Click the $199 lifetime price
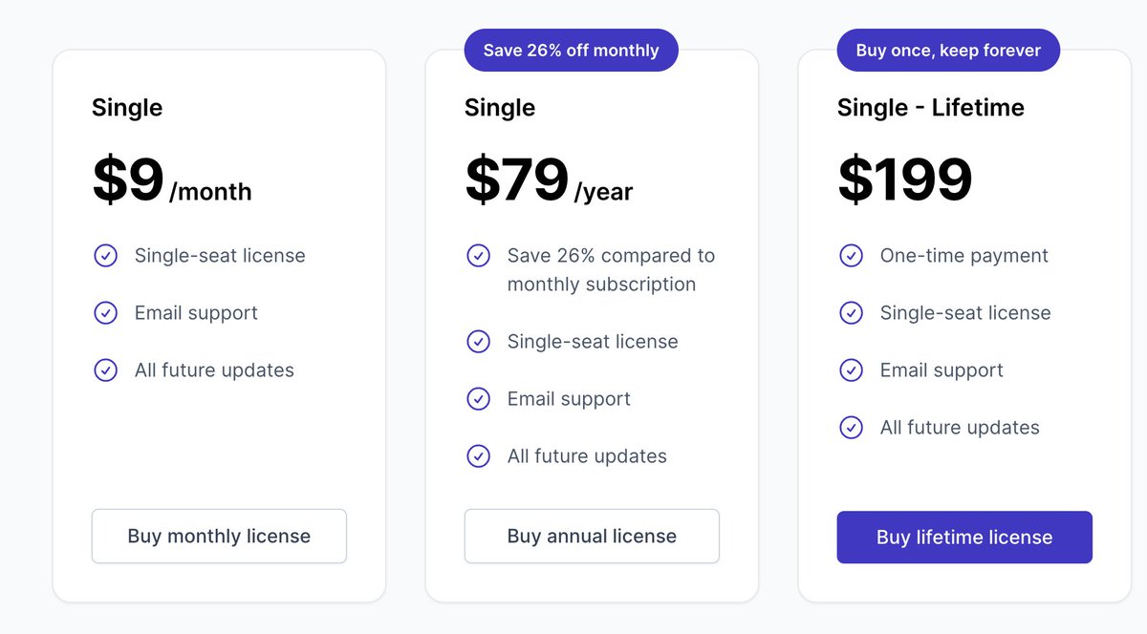Viewport: 1147px width, 634px height. (x=905, y=180)
